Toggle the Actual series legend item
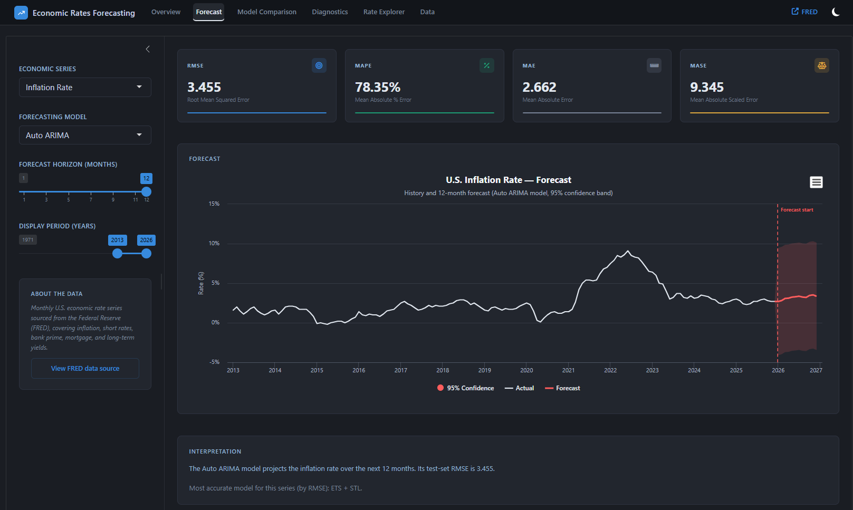The width and height of the screenshot is (853, 510). (520, 388)
